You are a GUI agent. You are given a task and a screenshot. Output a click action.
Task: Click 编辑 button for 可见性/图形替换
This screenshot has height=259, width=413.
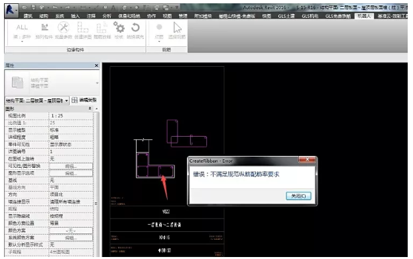71,166
